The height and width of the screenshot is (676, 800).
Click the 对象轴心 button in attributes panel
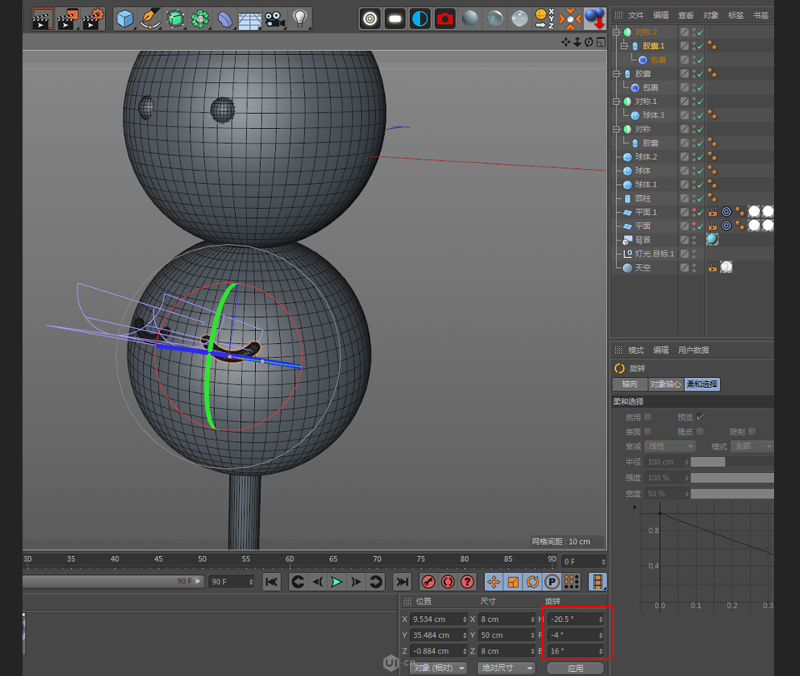pos(666,385)
